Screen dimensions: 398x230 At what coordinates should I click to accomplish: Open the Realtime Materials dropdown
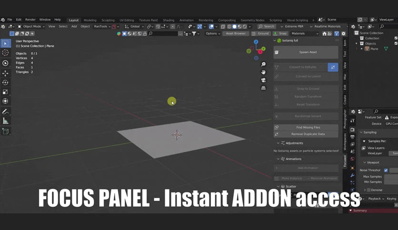pos(326,26)
